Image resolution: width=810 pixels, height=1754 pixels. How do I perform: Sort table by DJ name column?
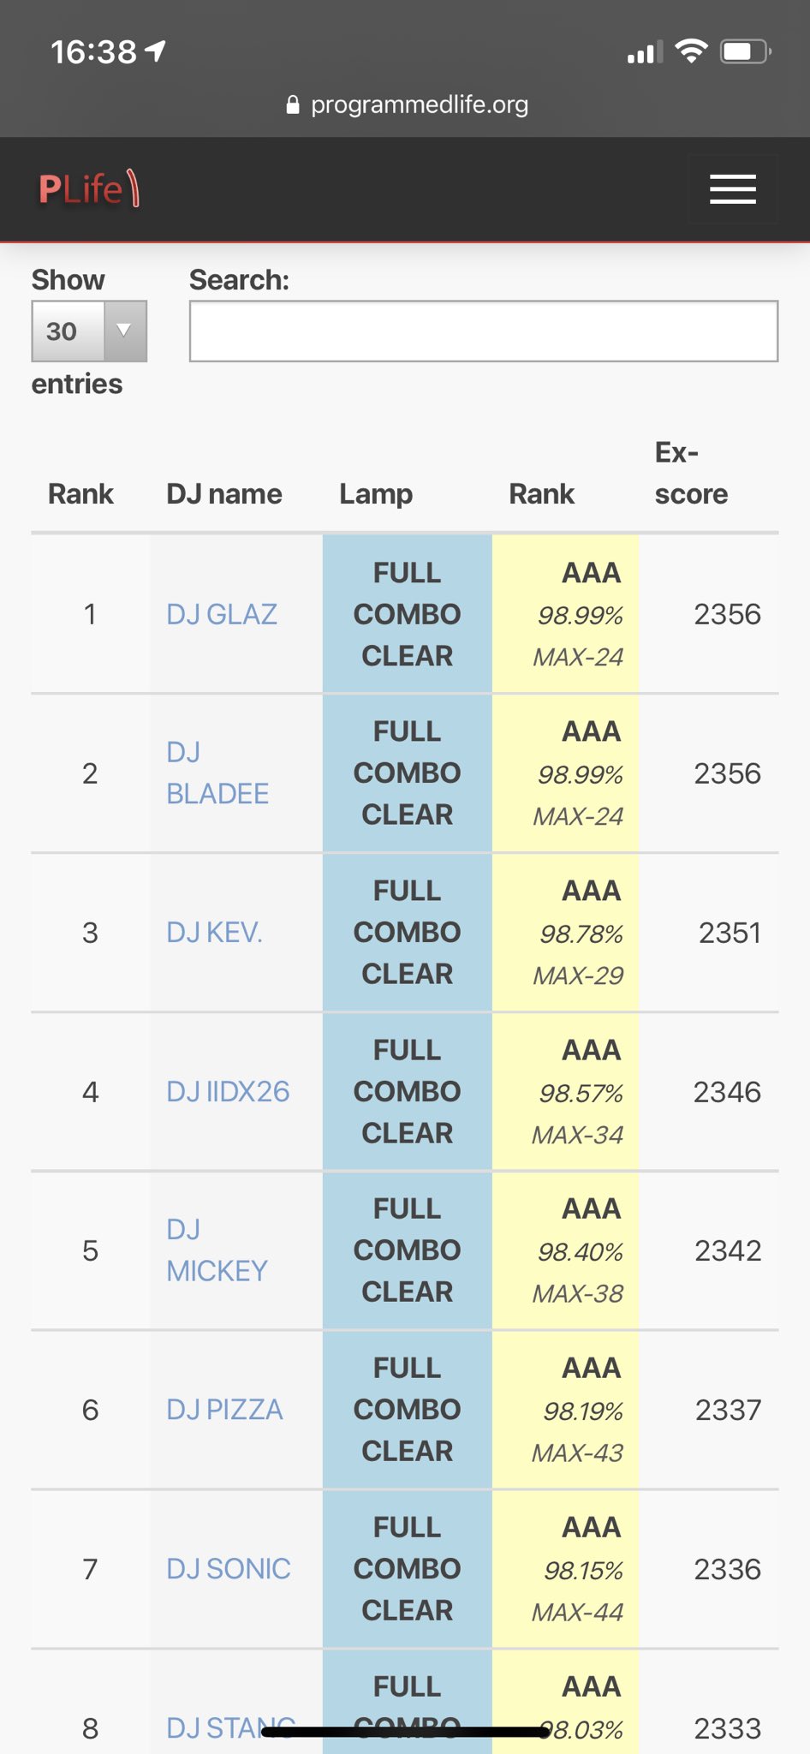pyautogui.click(x=224, y=494)
